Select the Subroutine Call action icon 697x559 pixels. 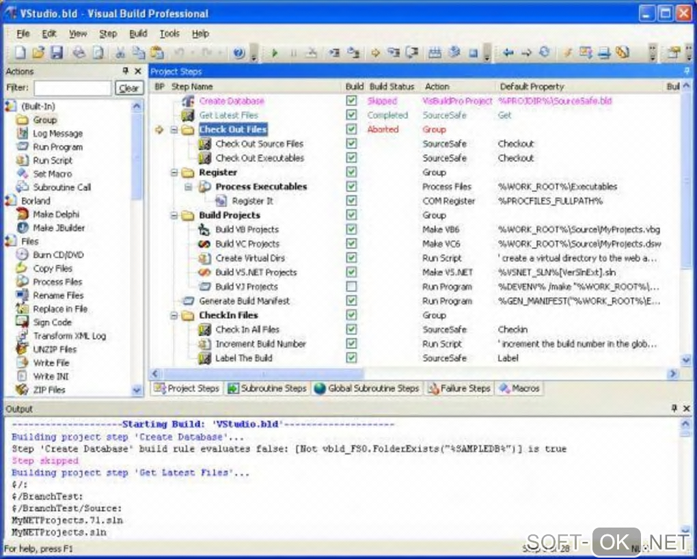tap(22, 187)
